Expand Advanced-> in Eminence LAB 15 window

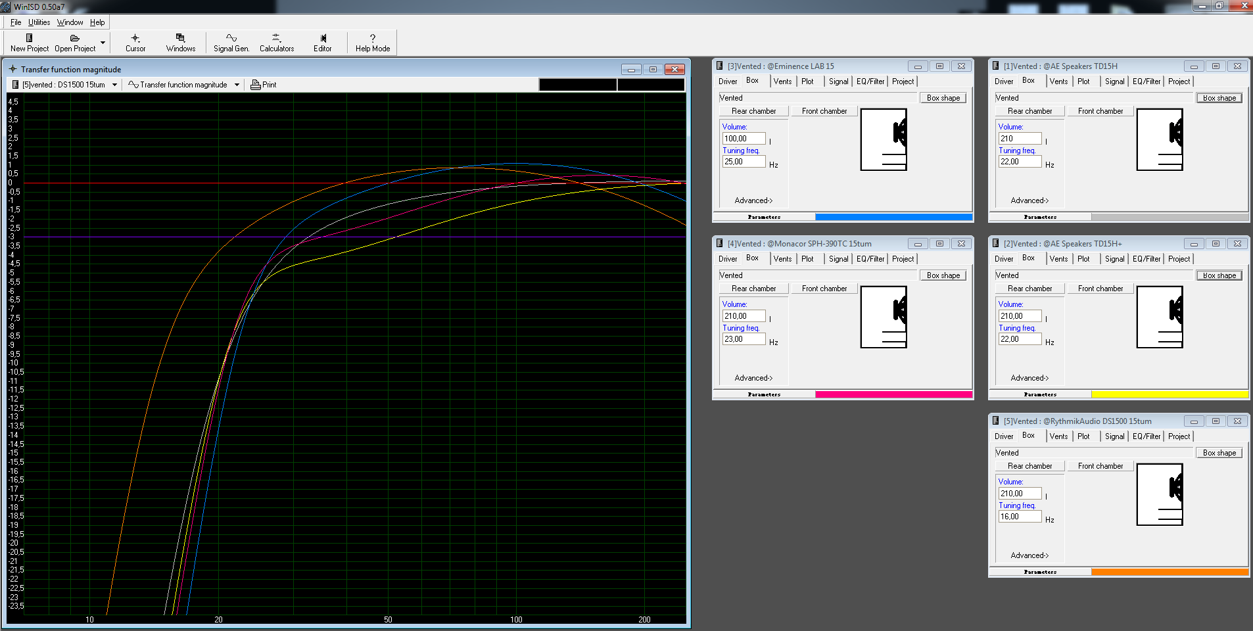[753, 200]
